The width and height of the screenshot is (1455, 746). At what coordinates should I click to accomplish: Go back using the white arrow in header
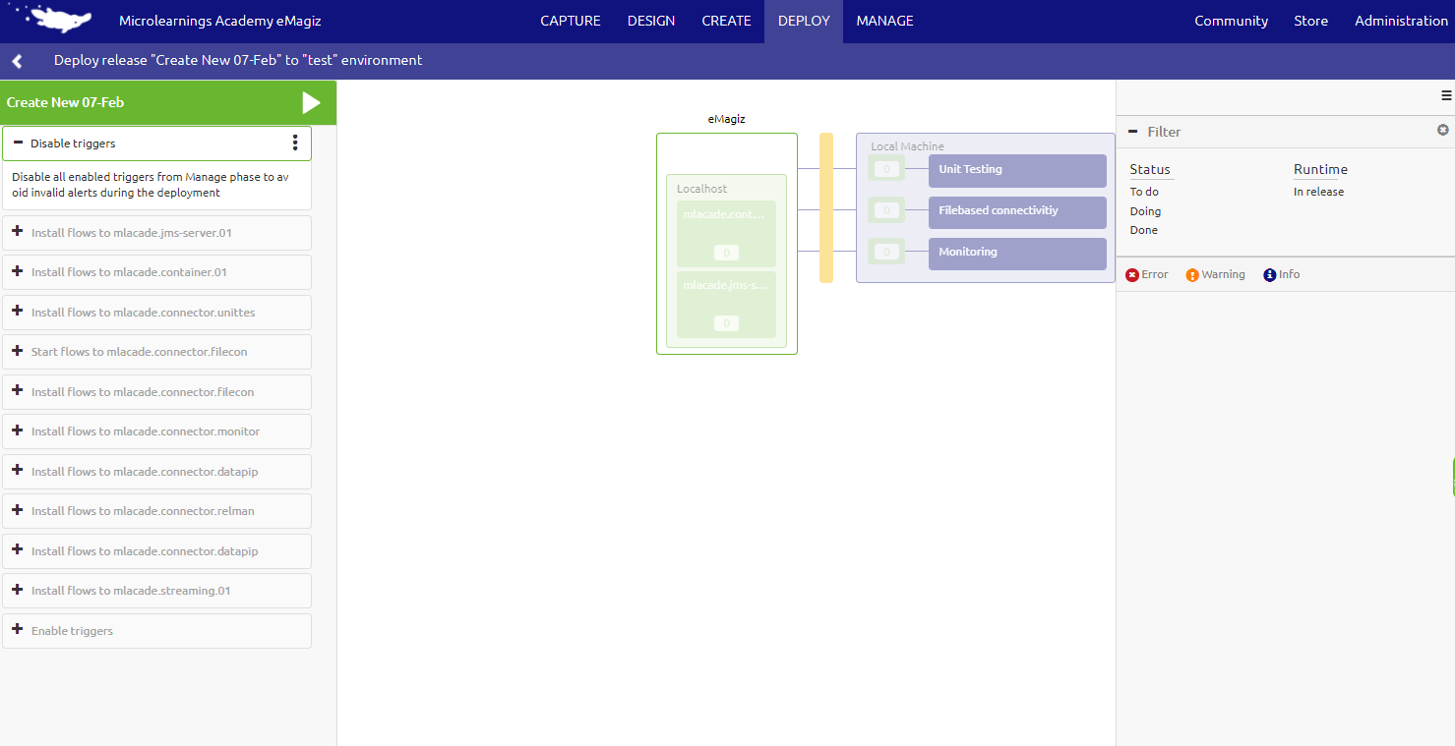coord(16,60)
